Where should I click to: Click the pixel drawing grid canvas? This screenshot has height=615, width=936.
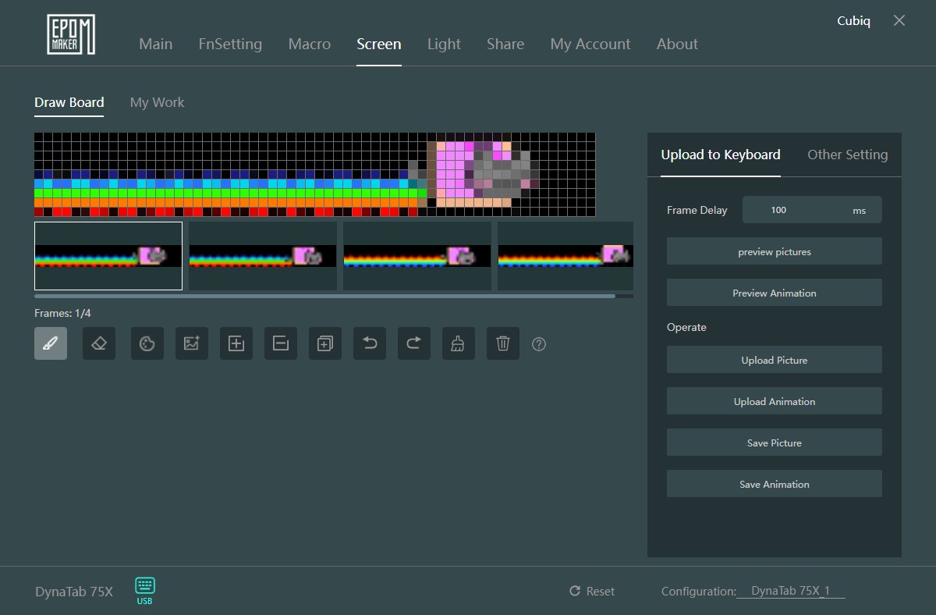(x=315, y=174)
